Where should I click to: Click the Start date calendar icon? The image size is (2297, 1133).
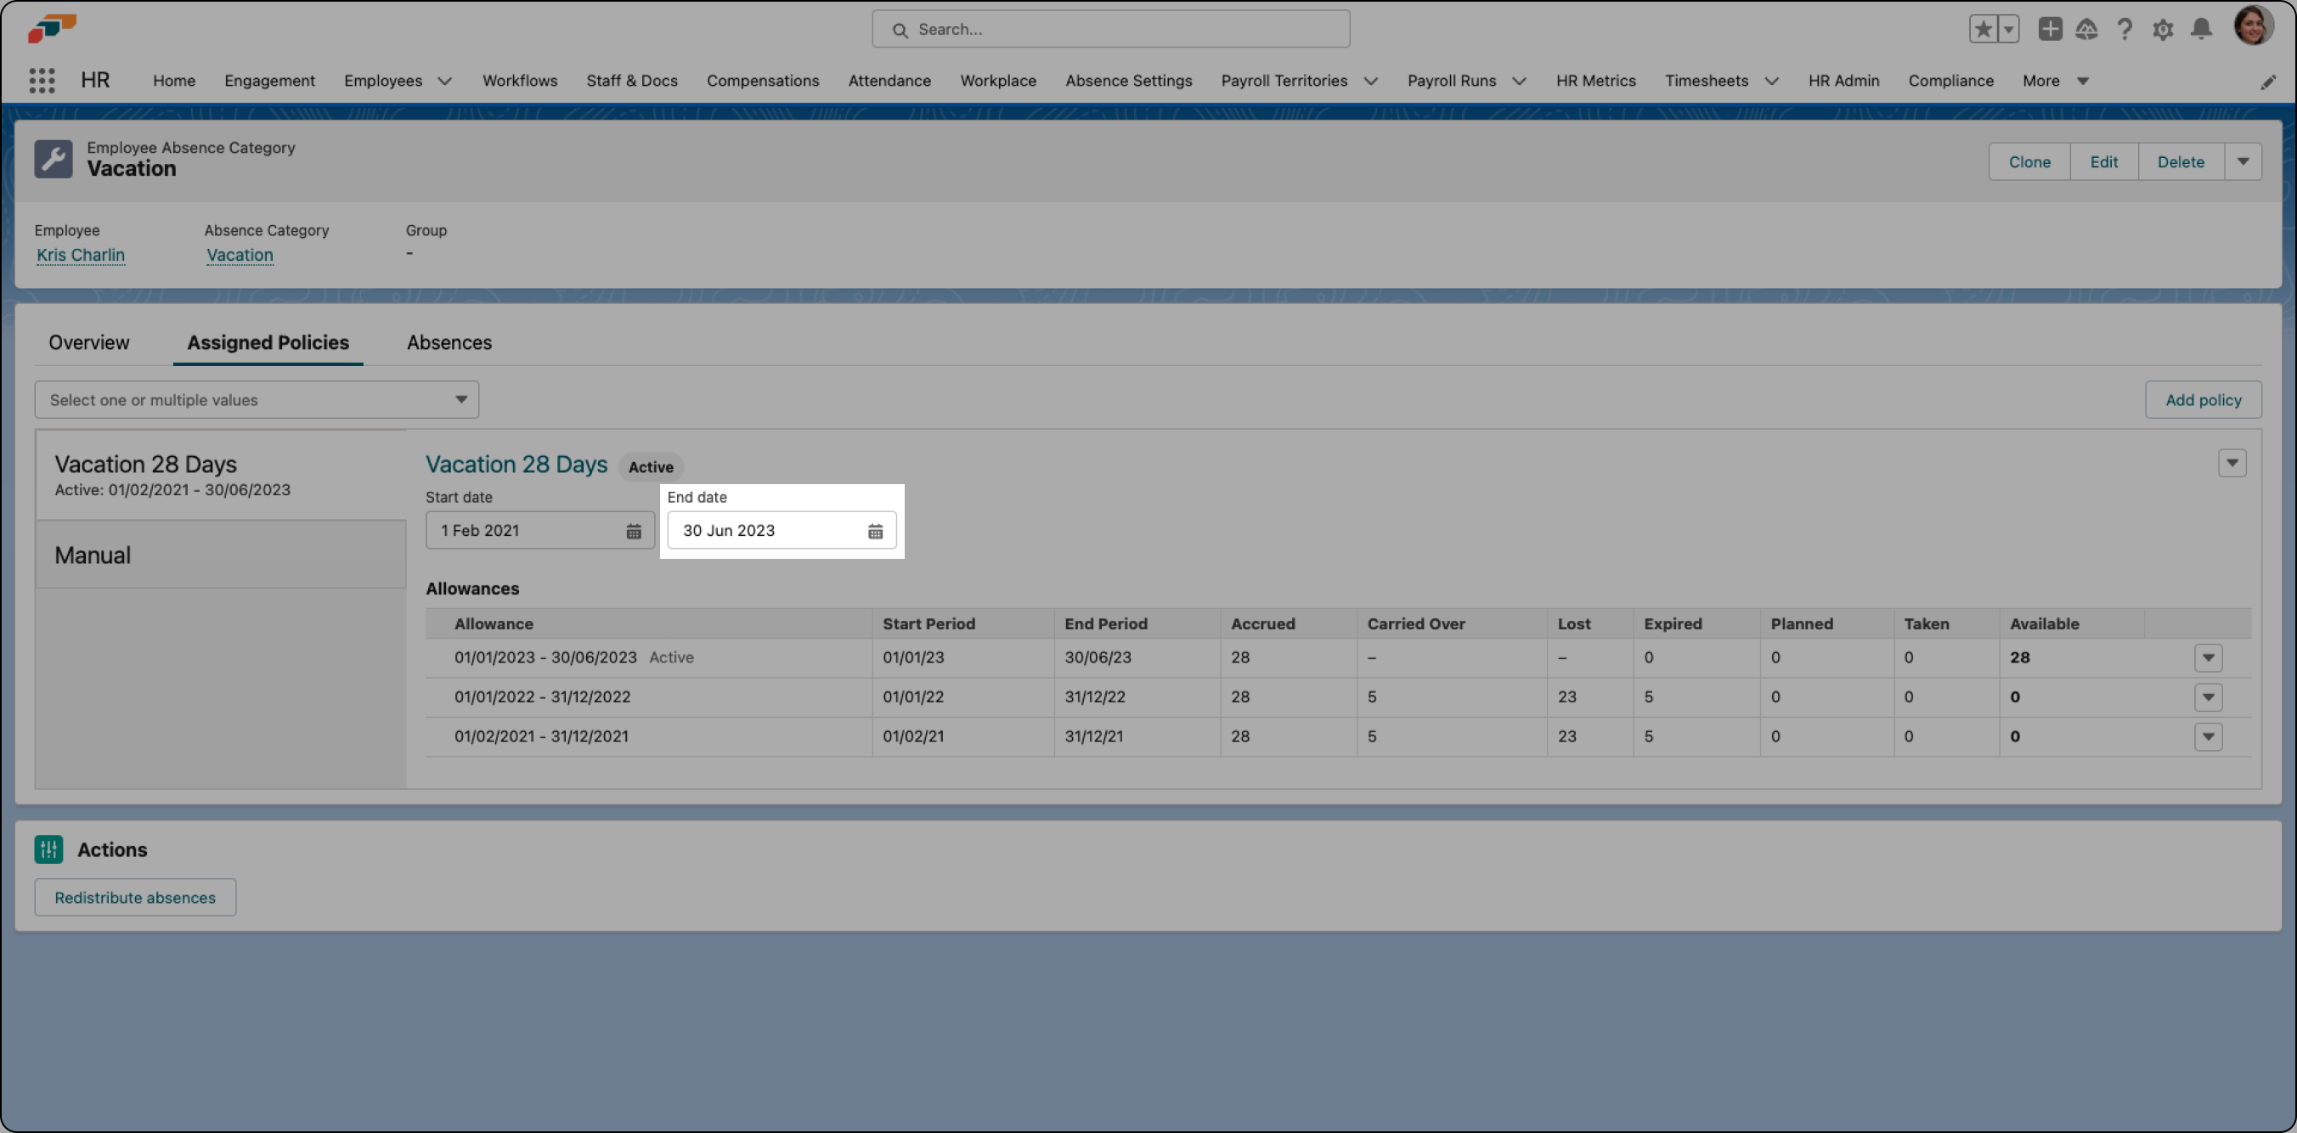(633, 532)
